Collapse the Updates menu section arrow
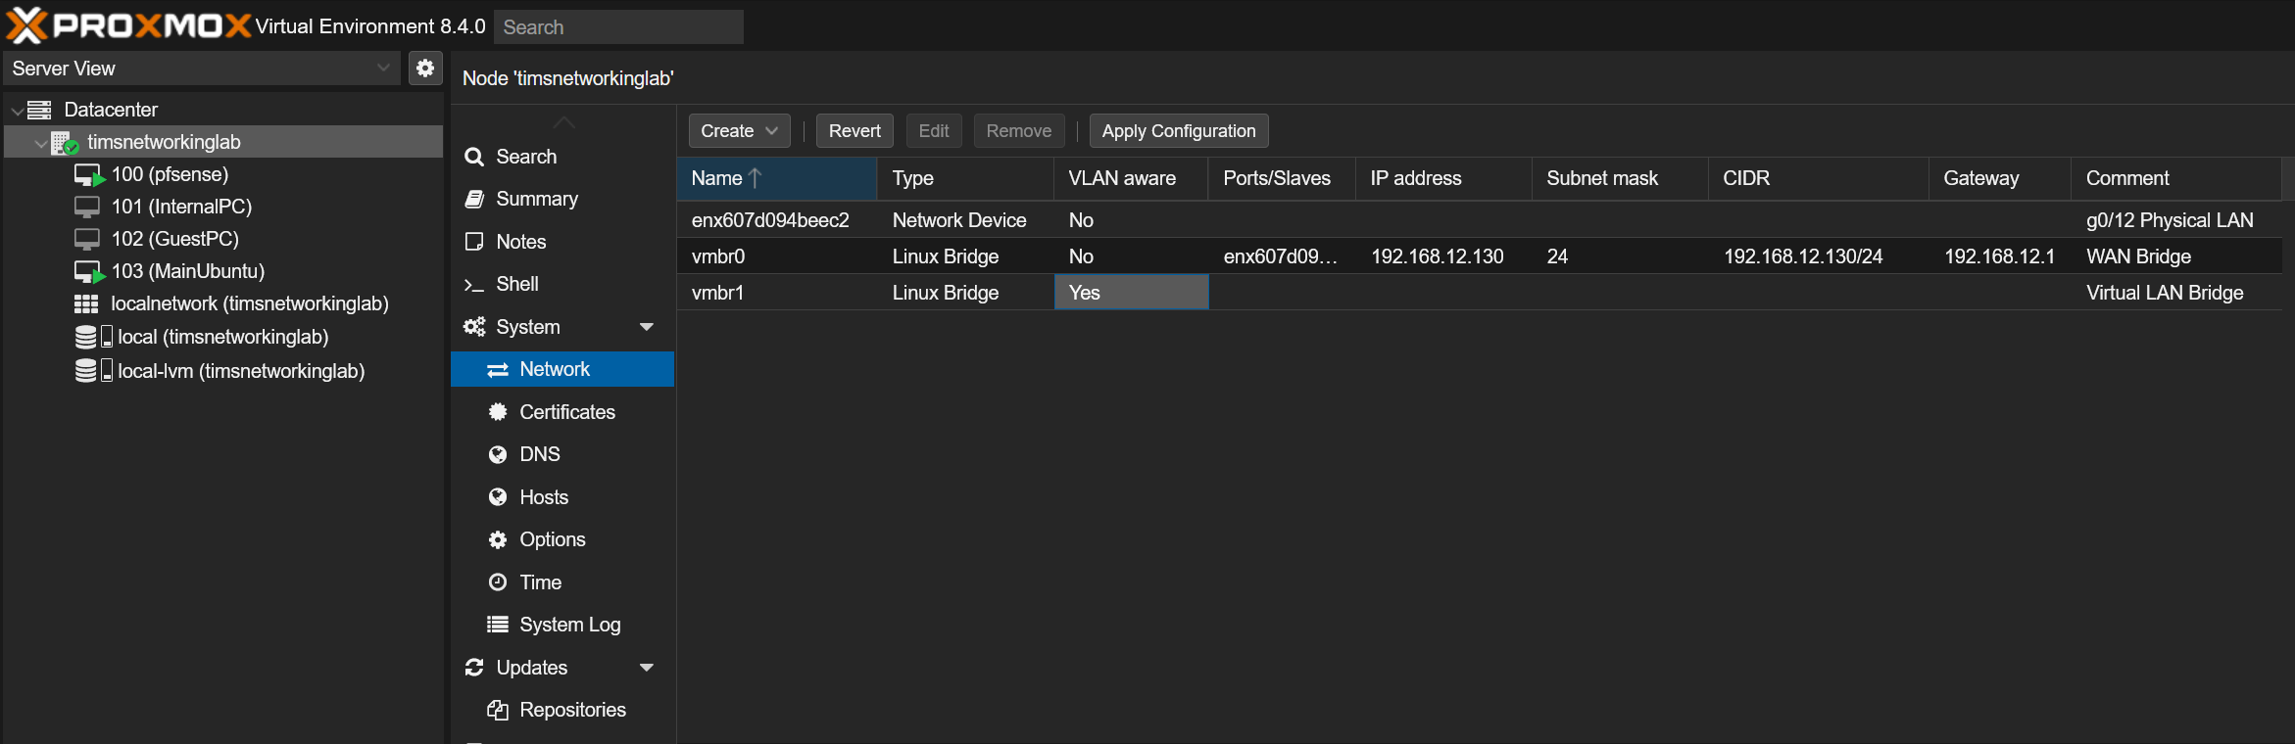 pyautogui.click(x=646, y=668)
